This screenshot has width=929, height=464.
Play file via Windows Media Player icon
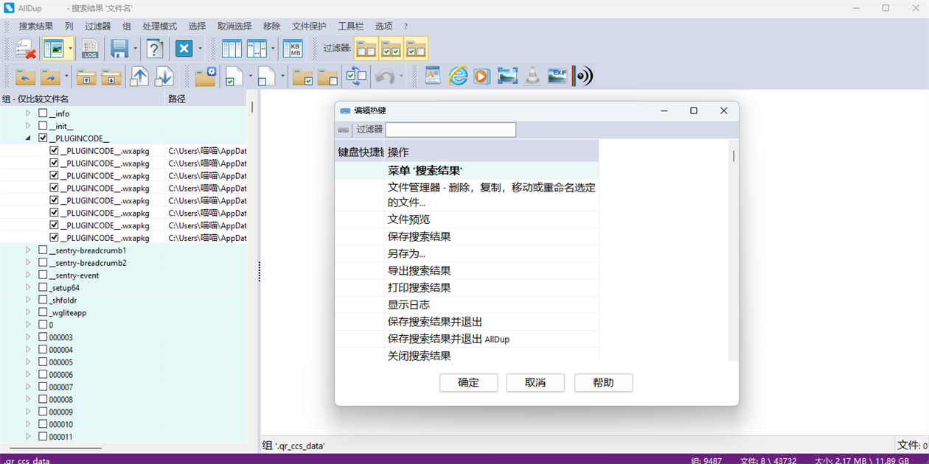pyautogui.click(x=482, y=76)
